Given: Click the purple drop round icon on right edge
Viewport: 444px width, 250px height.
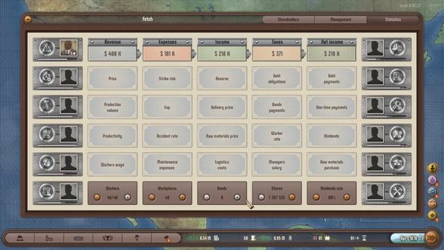Looking at the screenshot, I should tap(432, 180).
